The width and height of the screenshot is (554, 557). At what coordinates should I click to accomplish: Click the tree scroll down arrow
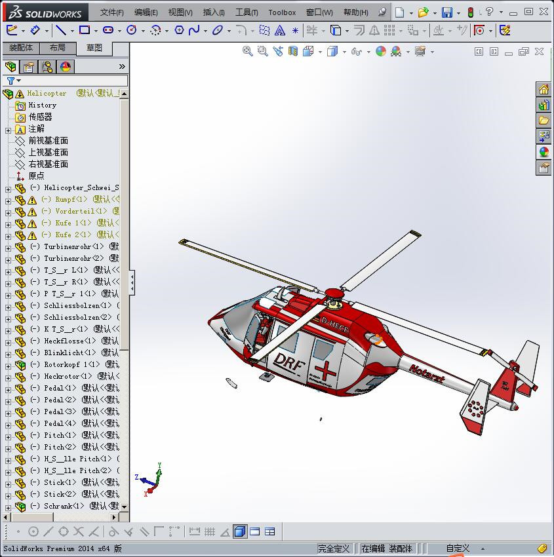coord(124,507)
